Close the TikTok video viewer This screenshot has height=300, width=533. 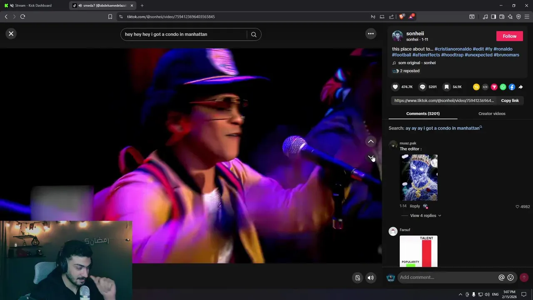coord(11,34)
